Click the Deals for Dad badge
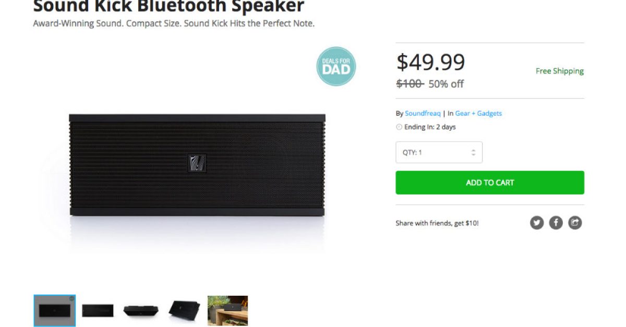This screenshot has height=327, width=626. coord(336,66)
